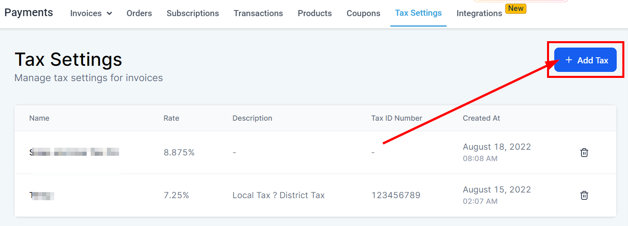Click the Local Tax ? District Tax description
Image resolution: width=628 pixels, height=226 pixels.
point(279,195)
